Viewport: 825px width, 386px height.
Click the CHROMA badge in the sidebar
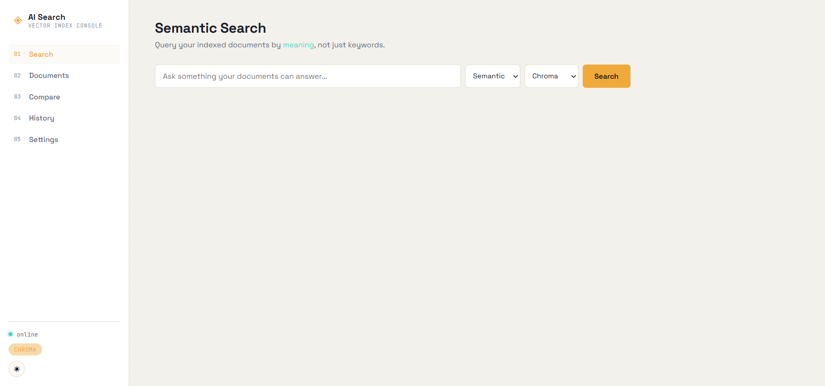tap(25, 349)
